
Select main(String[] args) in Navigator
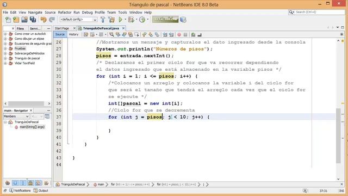pos(32,127)
